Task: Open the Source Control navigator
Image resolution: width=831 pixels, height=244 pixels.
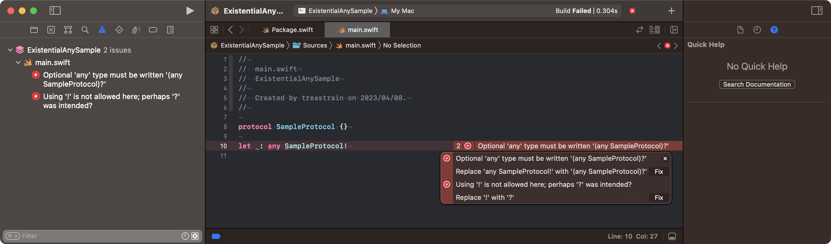Action: [51, 30]
